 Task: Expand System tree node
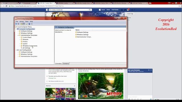pyautogui.click(x=20, y=44)
